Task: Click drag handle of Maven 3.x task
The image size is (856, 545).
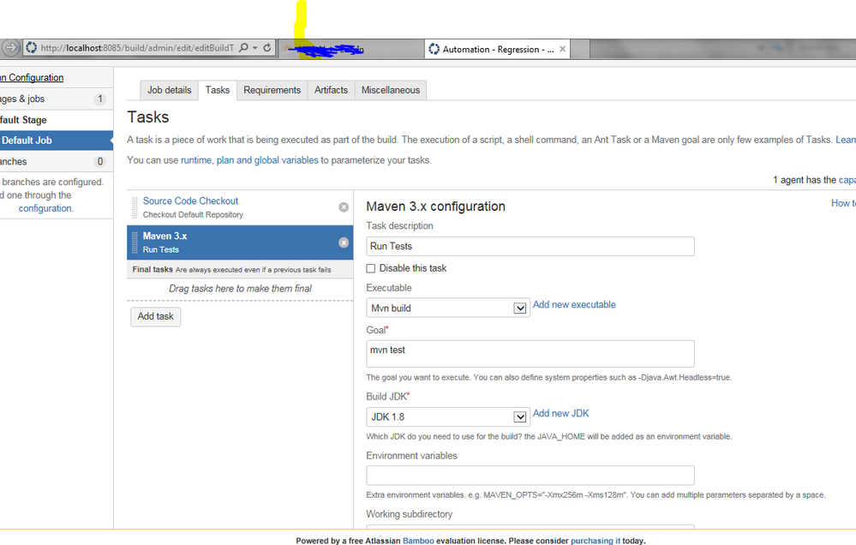Action: tap(135, 243)
